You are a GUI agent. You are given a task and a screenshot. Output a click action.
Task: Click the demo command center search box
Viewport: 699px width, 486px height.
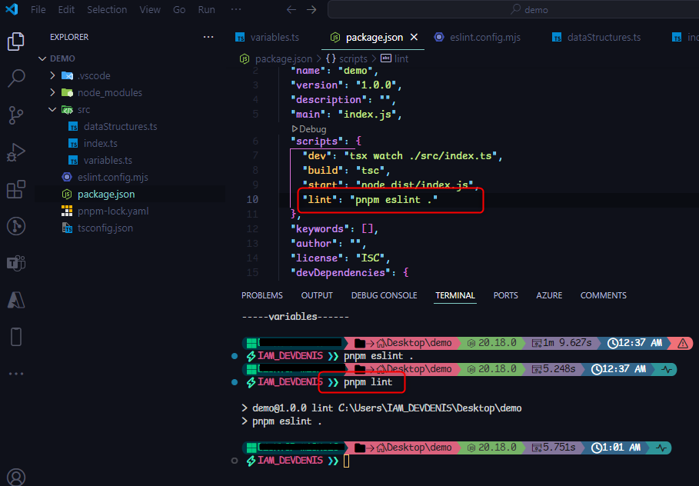pos(513,10)
